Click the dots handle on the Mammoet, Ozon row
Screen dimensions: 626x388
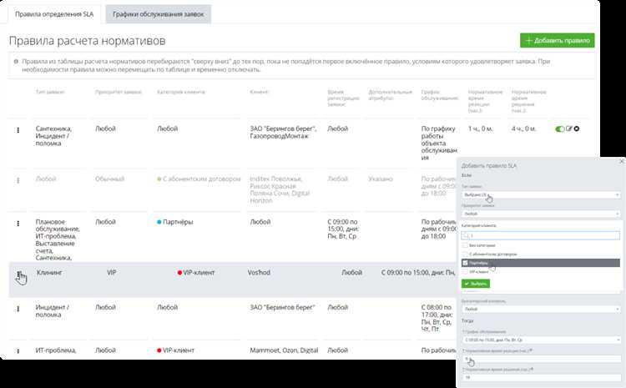coord(18,351)
